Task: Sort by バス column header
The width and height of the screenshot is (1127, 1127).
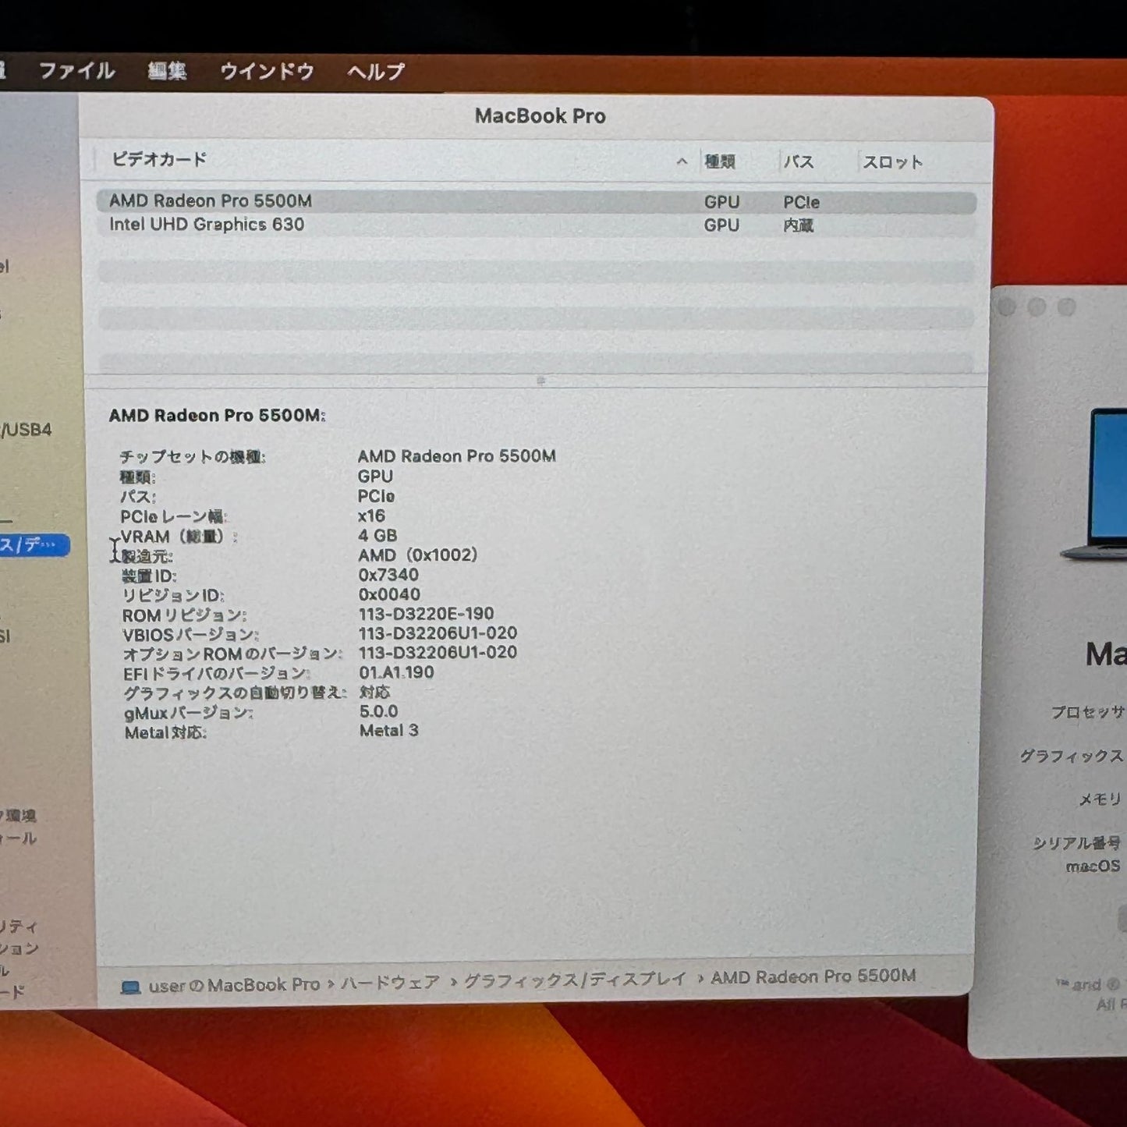Action: 799,161
